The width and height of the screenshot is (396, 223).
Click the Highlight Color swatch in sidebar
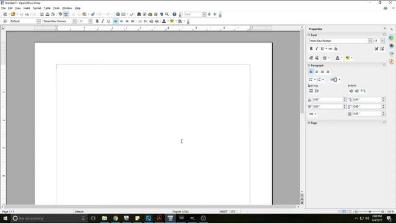348,58
